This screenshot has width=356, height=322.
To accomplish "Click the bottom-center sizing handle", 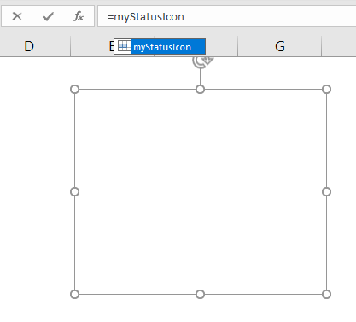I will (x=201, y=294).
